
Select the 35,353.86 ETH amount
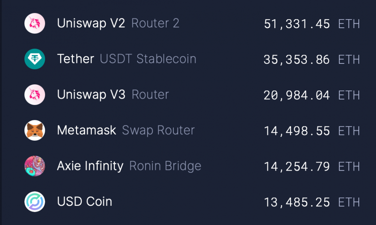pyautogui.click(x=312, y=60)
